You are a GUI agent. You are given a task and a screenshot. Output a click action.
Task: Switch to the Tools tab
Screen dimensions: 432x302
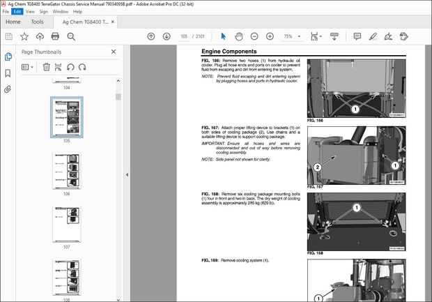(x=37, y=22)
